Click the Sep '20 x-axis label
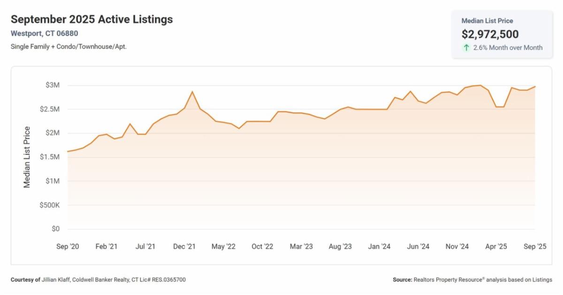This screenshot has width=563, height=295. (68, 246)
